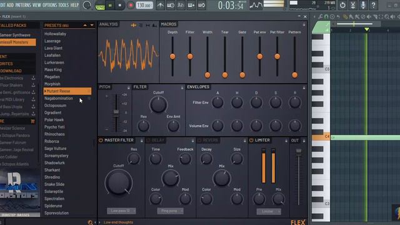Click the 130 tempo field
Screen dimensions: 400x225
point(144,5)
